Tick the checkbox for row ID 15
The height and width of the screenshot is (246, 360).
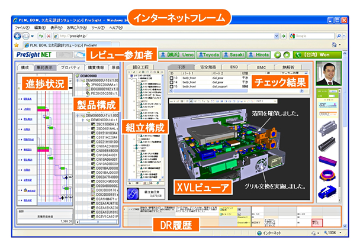[x=171, y=86]
